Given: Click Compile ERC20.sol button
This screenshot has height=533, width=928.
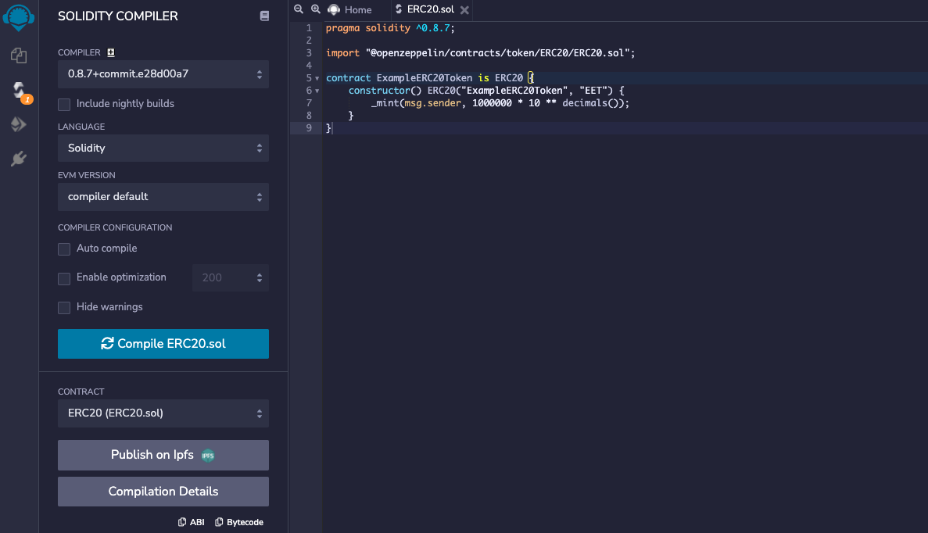Looking at the screenshot, I should pos(163,344).
